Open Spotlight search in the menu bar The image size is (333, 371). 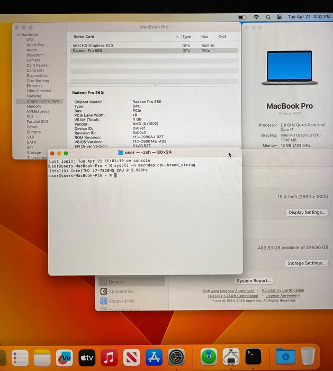coord(268,17)
